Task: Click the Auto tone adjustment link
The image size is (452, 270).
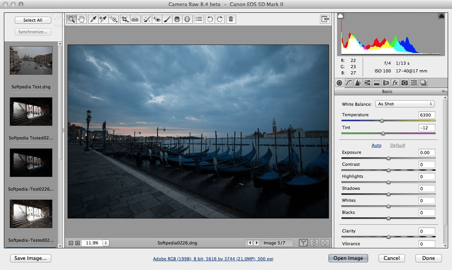Action: (376, 145)
